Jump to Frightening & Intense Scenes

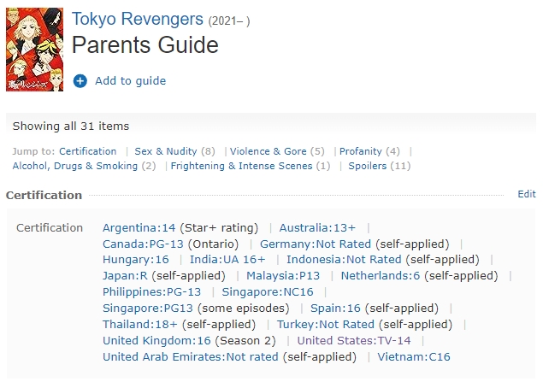point(241,166)
